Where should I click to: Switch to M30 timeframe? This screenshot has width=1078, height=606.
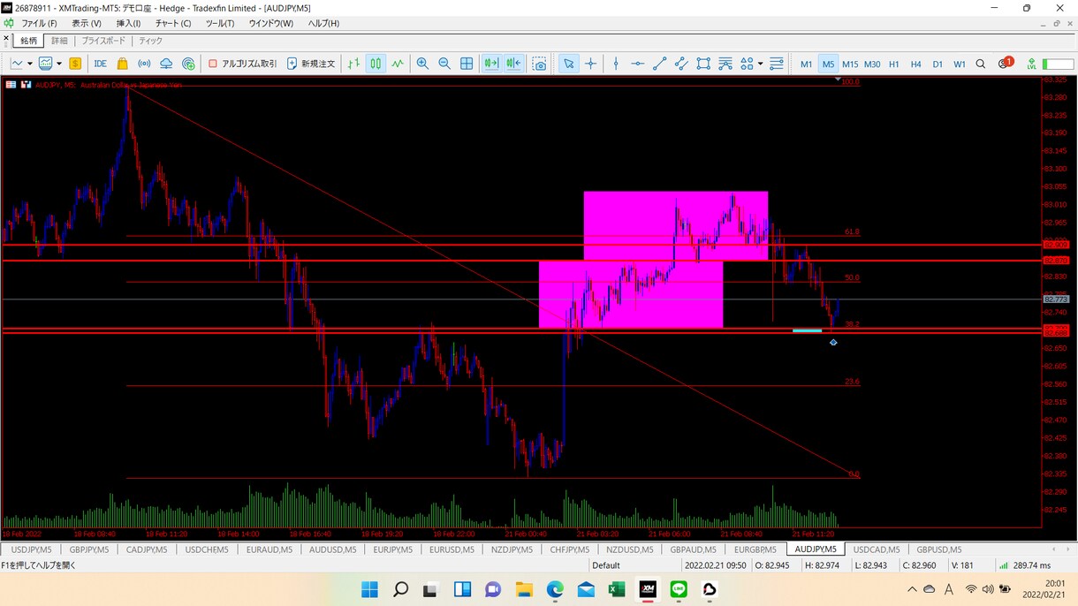(x=872, y=64)
